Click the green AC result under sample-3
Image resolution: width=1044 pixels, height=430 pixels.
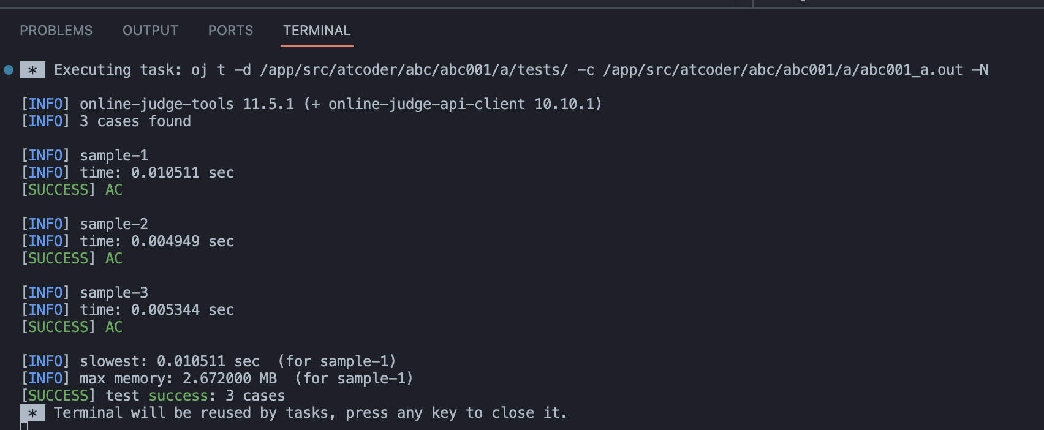click(x=114, y=327)
